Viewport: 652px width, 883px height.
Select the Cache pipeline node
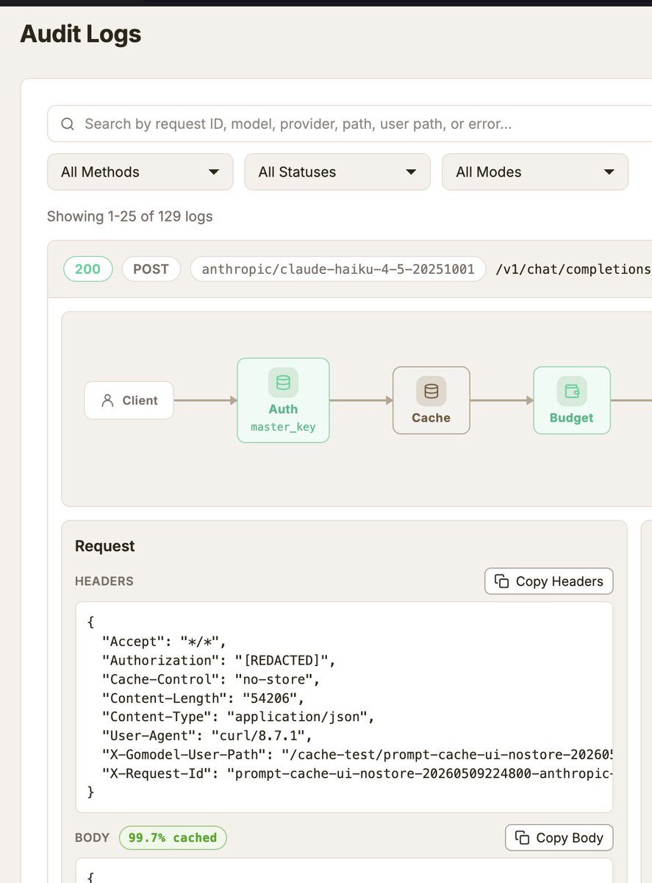point(431,400)
